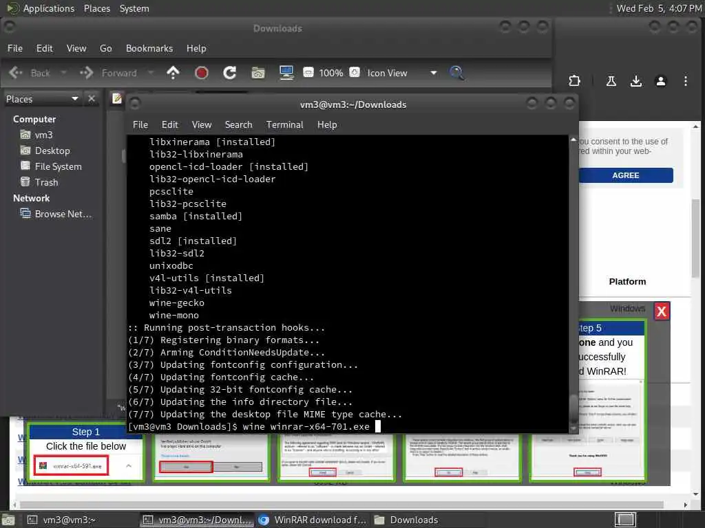Click the workspace switcher in the bottom panel
The height and width of the screenshot is (528, 705).
(625, 520)
